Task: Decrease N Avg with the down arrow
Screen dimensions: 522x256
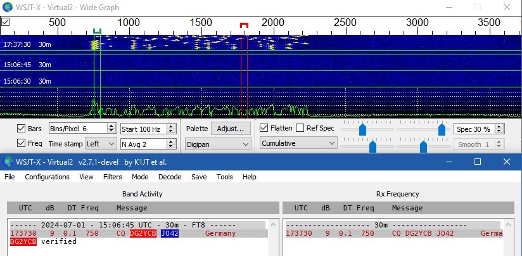Action: point(171,146)
